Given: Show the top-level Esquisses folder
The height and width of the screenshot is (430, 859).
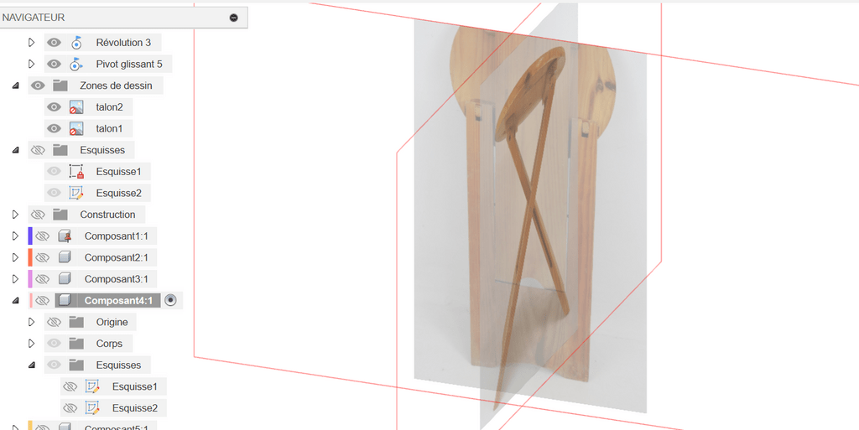Looking at the screenshot, I should (38, 150).
